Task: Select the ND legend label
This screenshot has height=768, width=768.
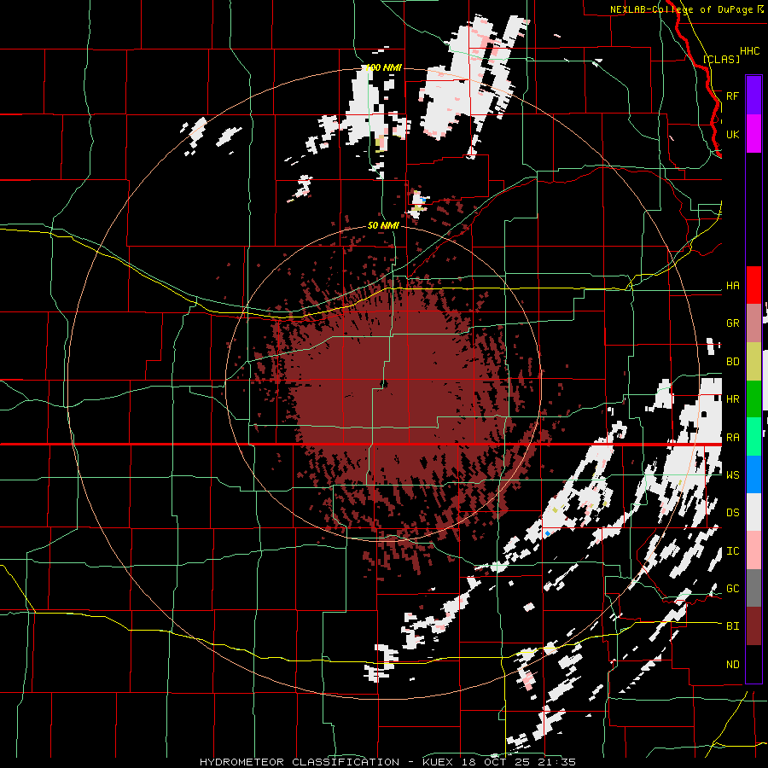Action: coord(732,665)
